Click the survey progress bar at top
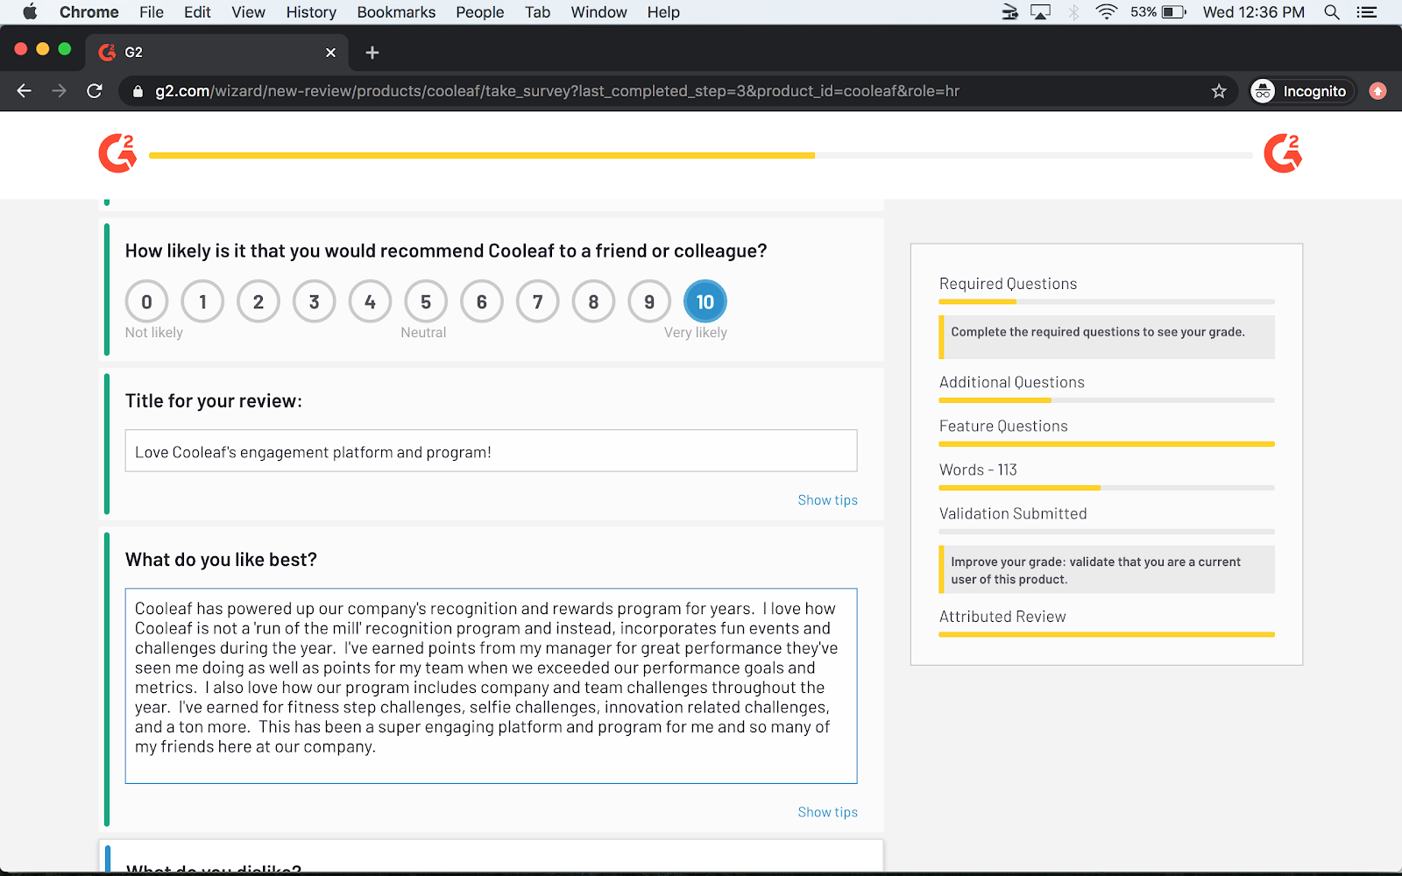 tap(701, 155)
